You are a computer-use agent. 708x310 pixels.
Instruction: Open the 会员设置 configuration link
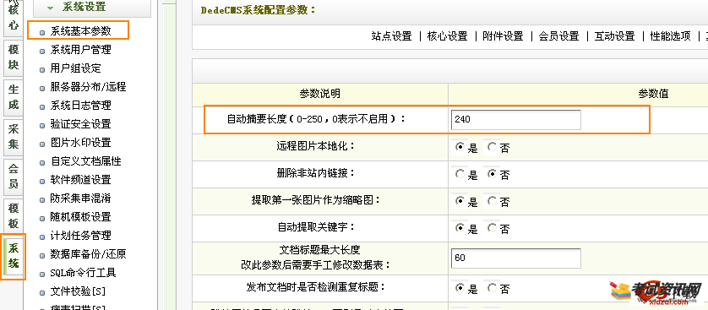tap(558, 36)
